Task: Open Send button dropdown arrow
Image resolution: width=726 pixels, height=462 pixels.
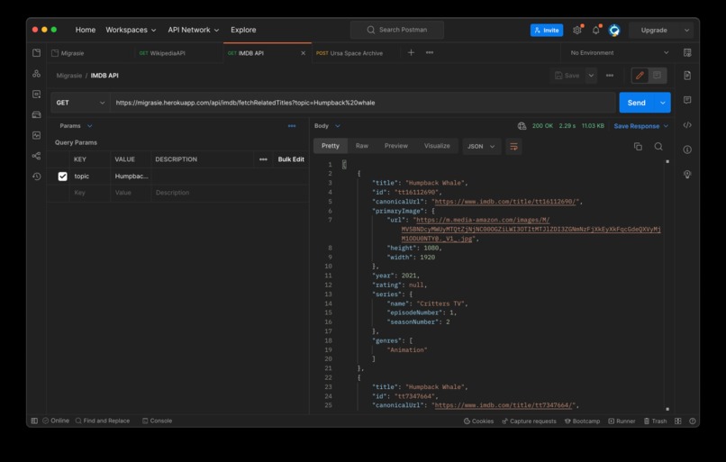Action: (663, 103)
